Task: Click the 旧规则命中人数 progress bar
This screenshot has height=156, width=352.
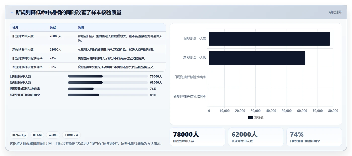Action: click(x=108, y=76)
